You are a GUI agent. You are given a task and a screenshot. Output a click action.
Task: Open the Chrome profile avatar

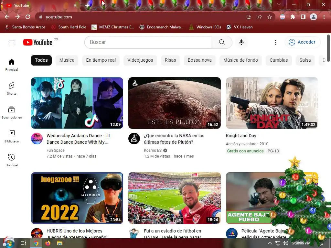point(314,17)
